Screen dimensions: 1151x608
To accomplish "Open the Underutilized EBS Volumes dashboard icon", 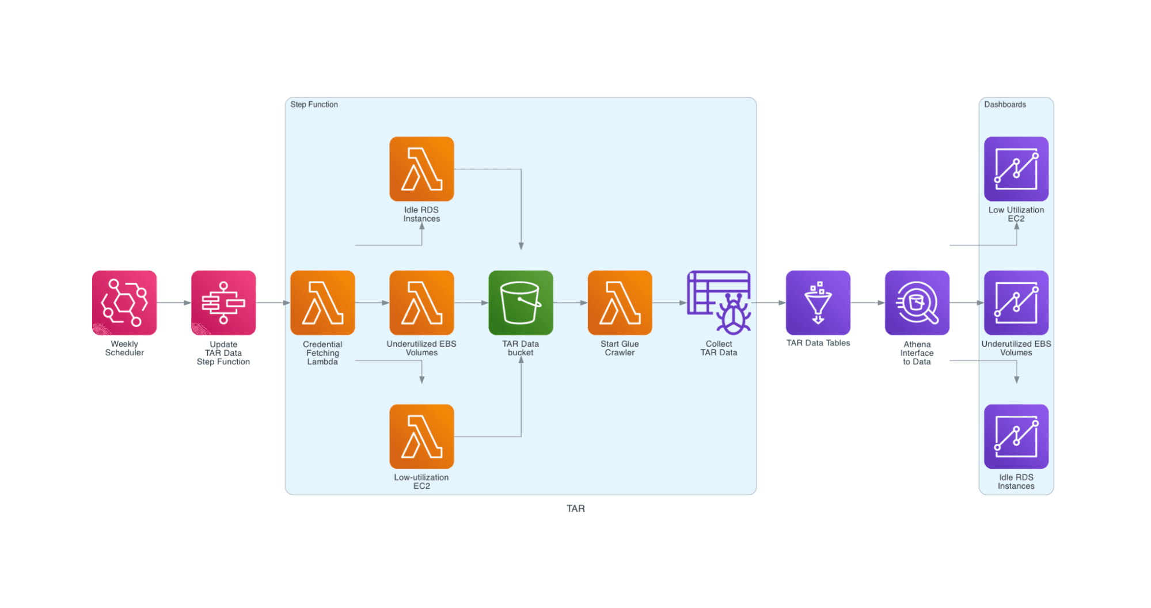I will tap(1016, 303).
